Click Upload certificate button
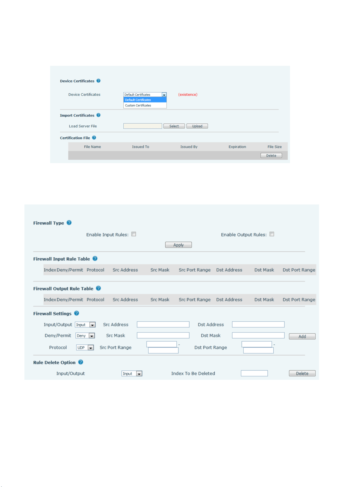The height and width of the screenshot is (487, 344). [197, 126]
